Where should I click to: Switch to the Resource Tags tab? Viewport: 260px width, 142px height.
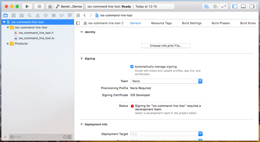pos(161,23)
